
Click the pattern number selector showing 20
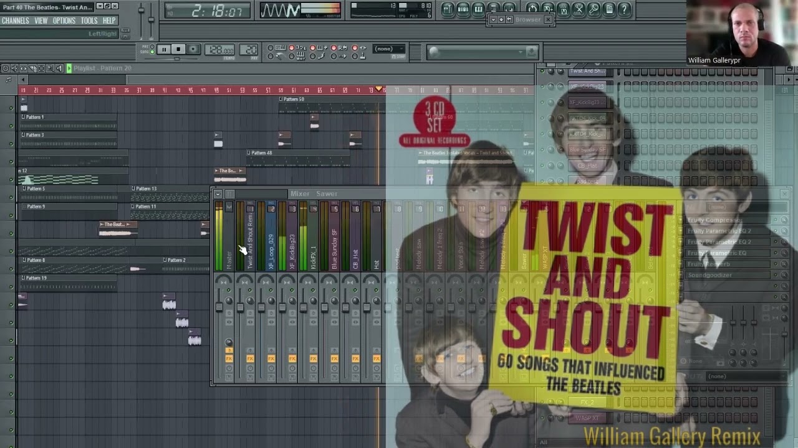tap(249, 50)
